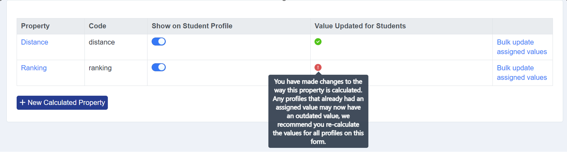The height and width of the screenshot is (152, 567).
Task: Click the Code column header
Action: (x=97, y=26)
